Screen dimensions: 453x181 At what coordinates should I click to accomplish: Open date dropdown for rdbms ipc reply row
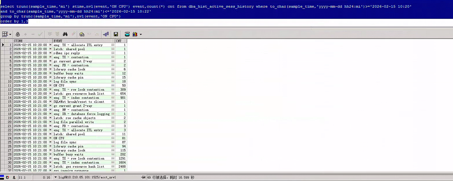click(x=50, y=53)
